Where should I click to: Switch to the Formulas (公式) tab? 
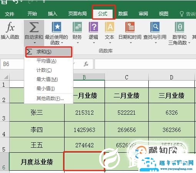103,14
